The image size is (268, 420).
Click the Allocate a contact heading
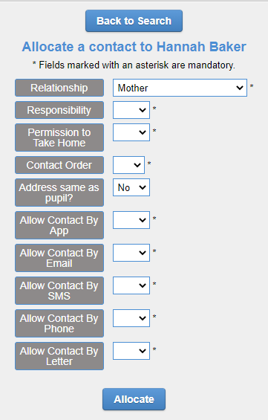[x=134, y=47]
